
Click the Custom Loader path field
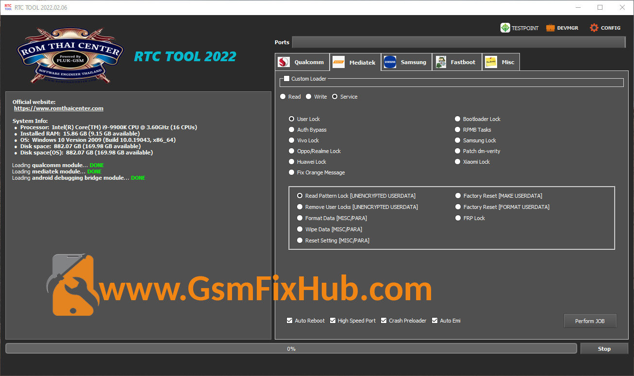[451, 83]
